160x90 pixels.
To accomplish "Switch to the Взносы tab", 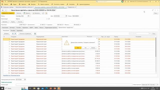I will pyautogui.click(x=41, y=28).
